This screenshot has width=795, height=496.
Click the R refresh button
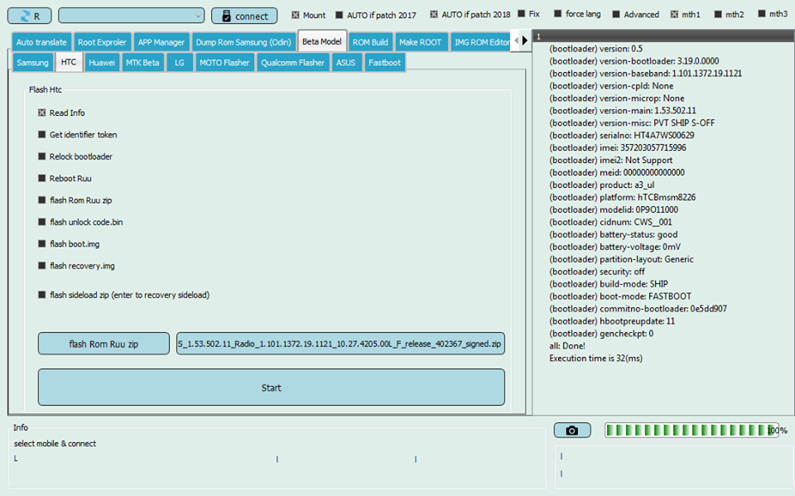(30, 16)
